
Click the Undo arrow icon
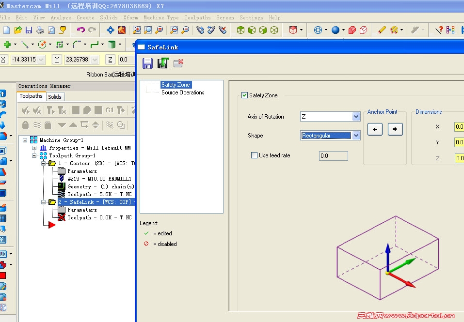pyautogui.click(x=80, y=30)
